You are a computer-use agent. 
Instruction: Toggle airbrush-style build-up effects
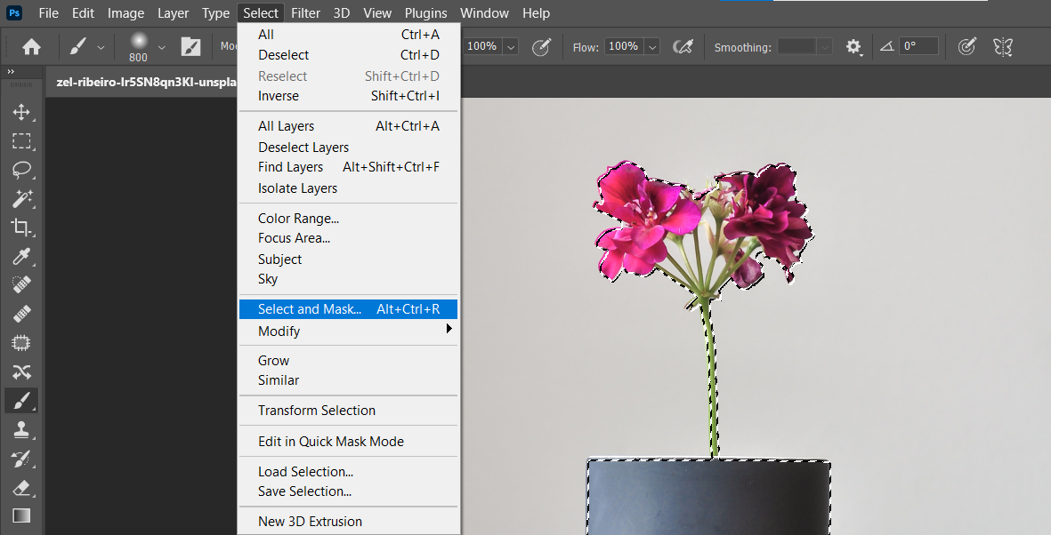coord(683,47)
